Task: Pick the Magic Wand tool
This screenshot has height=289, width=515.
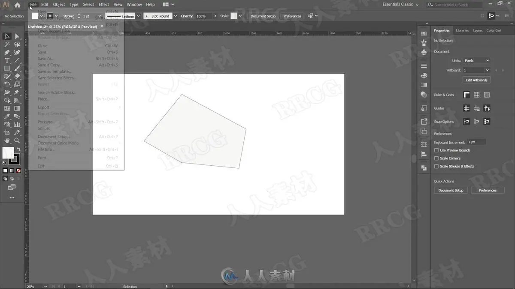Action: pyautogui.click(x=7, y=45)
